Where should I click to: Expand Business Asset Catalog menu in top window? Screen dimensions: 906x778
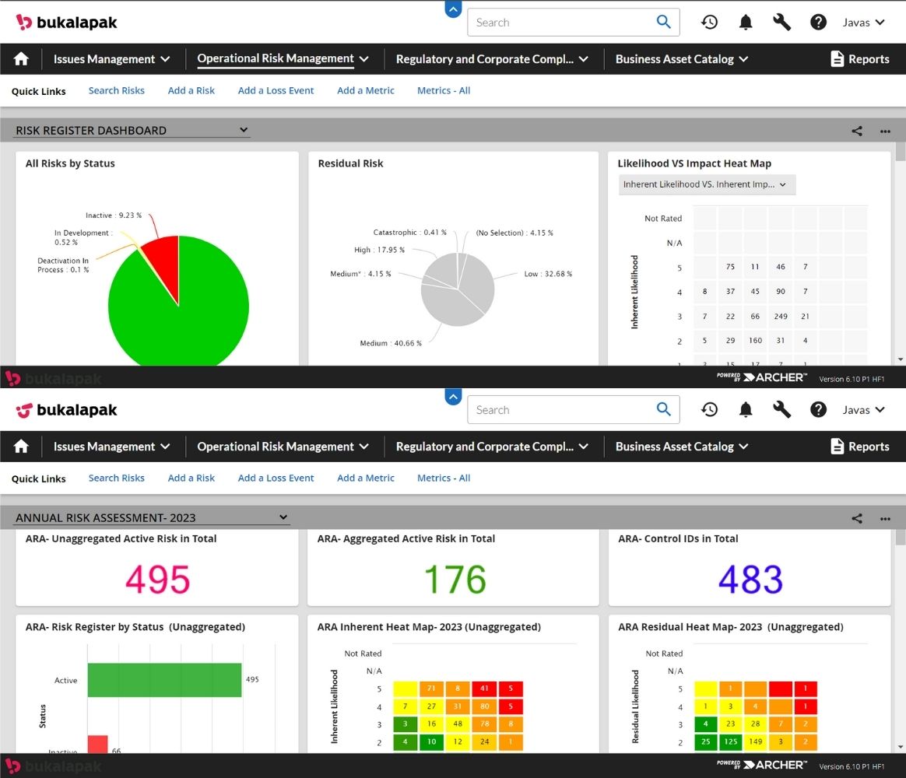743,59
